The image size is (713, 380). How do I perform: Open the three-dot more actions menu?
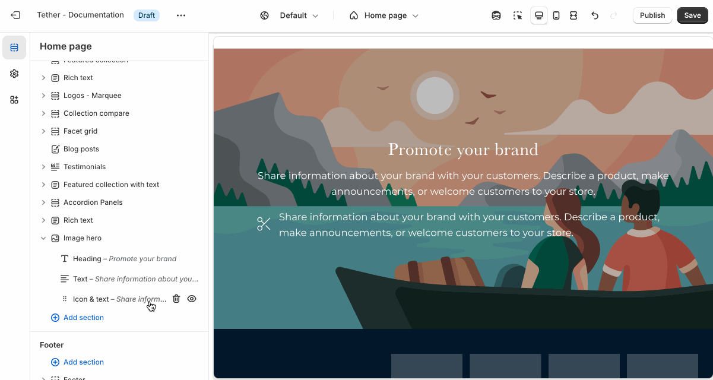181,15
